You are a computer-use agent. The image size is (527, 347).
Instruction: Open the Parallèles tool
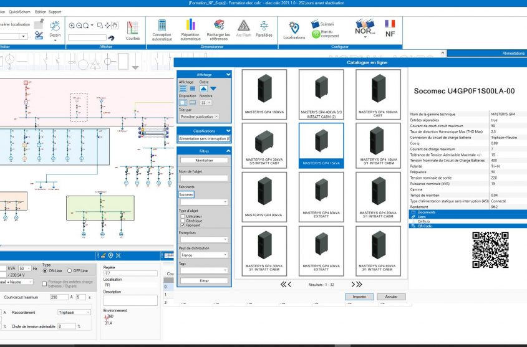click(x=264, y=28)
